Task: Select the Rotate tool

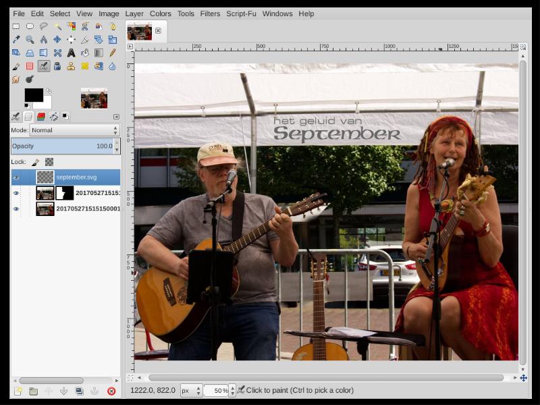Action: pyautogui.click(x=99, y=40)
